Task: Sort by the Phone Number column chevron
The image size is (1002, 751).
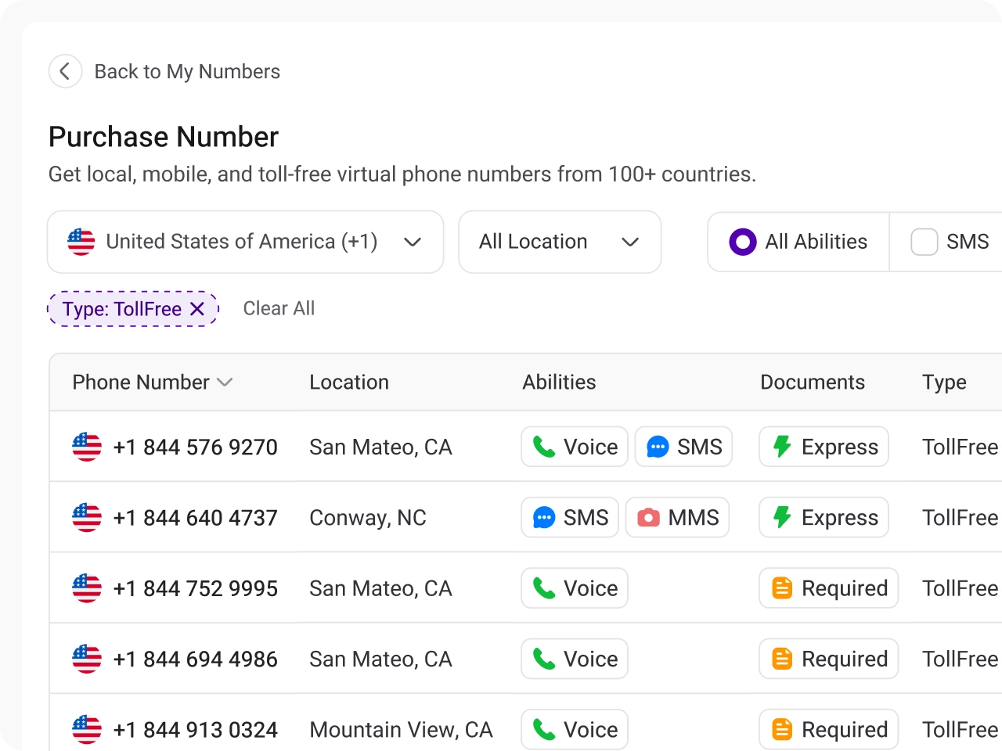Action: tap(225, 382)
